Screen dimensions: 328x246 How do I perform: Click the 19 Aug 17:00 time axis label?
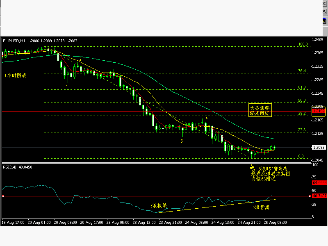pyautogui.click(x=13, y=223)
